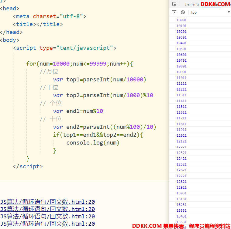Image resolution: width=231 pixels, height=229 pixels.
Task: Select console output 11911
Action: [x=181, y=130]
